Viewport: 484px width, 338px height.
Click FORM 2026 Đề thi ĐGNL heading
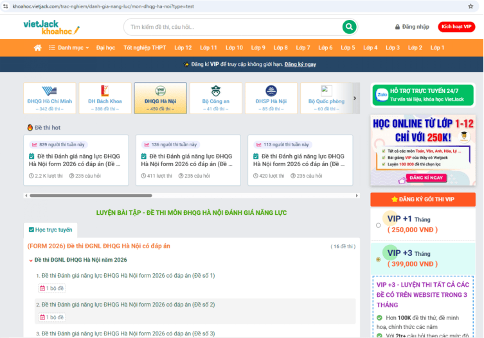[99, 246]
